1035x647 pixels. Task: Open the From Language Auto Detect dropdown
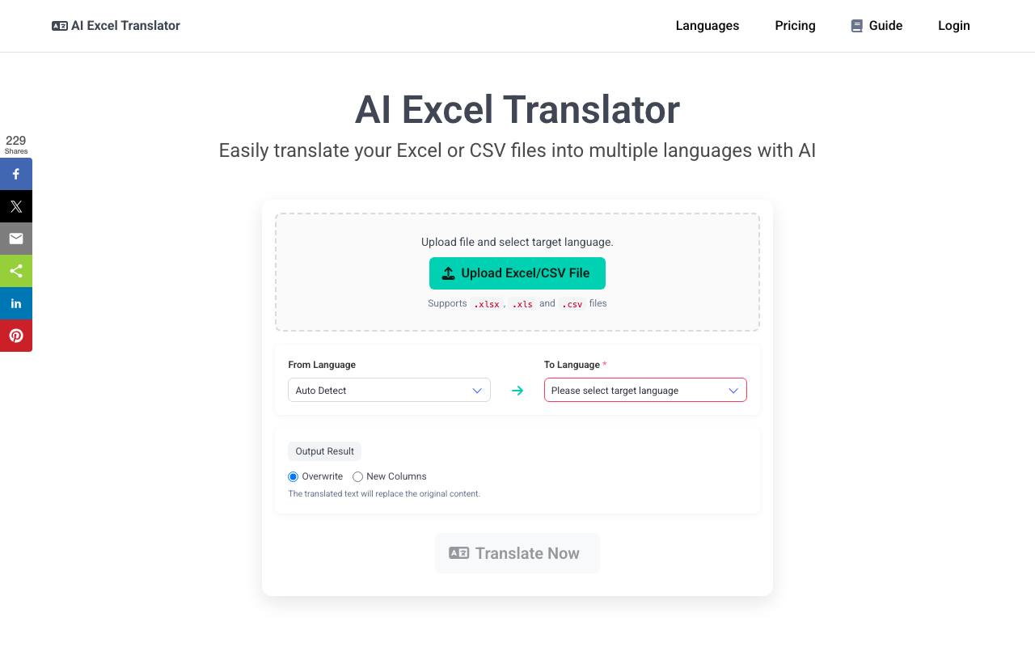tap(389, 390)
